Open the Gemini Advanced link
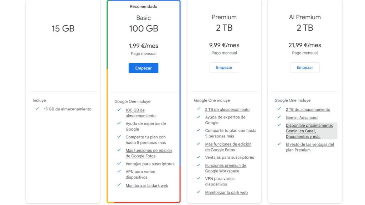Viewport: 365px width, 205px height. pos(302,117)
